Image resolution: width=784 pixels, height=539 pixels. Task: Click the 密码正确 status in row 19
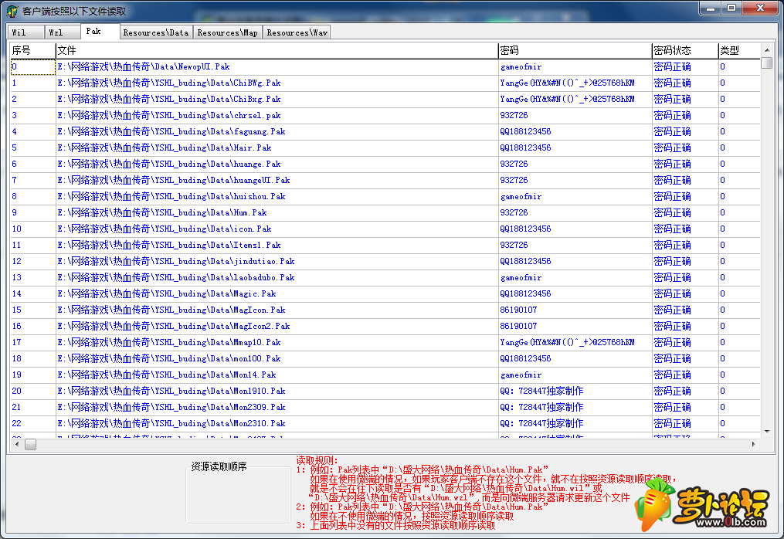pos(673,375)
